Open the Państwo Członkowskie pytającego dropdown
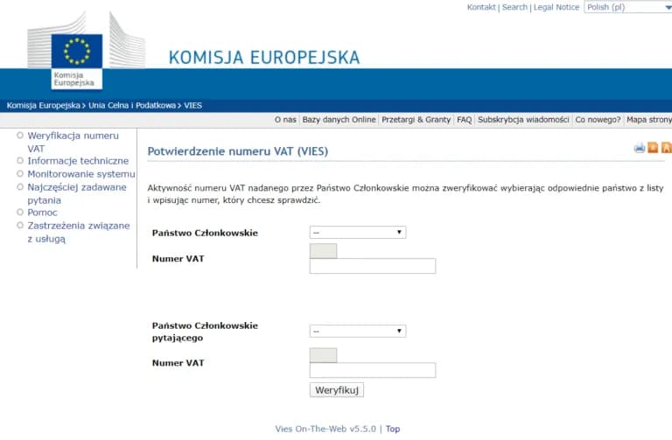 358,332
